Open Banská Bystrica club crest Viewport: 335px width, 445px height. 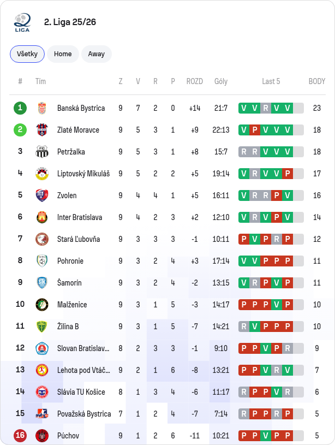click(x=42, y=108)
